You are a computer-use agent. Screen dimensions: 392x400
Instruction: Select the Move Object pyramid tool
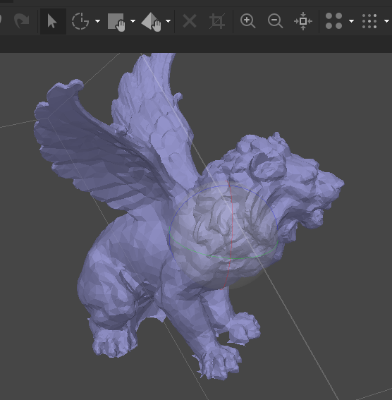tap(152, 22)
